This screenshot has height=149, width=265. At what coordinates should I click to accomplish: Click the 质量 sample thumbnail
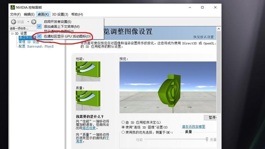pos(88,101)
